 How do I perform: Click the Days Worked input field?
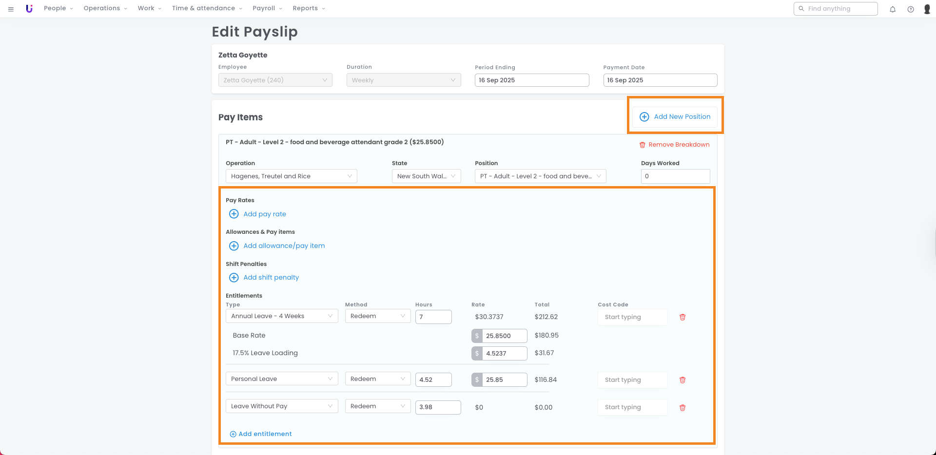[x=675, y=176]
